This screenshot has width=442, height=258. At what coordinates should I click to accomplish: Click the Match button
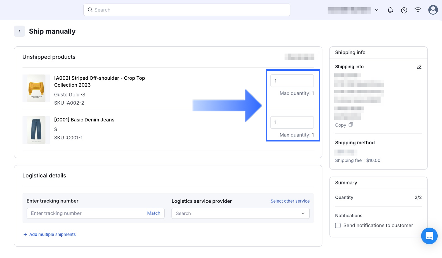pyautogui.click(x=154, y=213)
